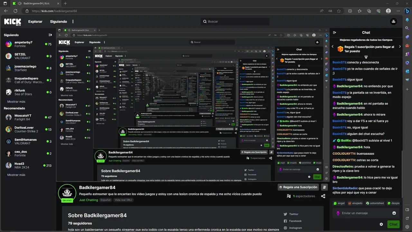The width and height of the screenshot is (412, 232).
Task: Click the Kick BETA logo
Action: pyautogui.click(x=13, y=22)
